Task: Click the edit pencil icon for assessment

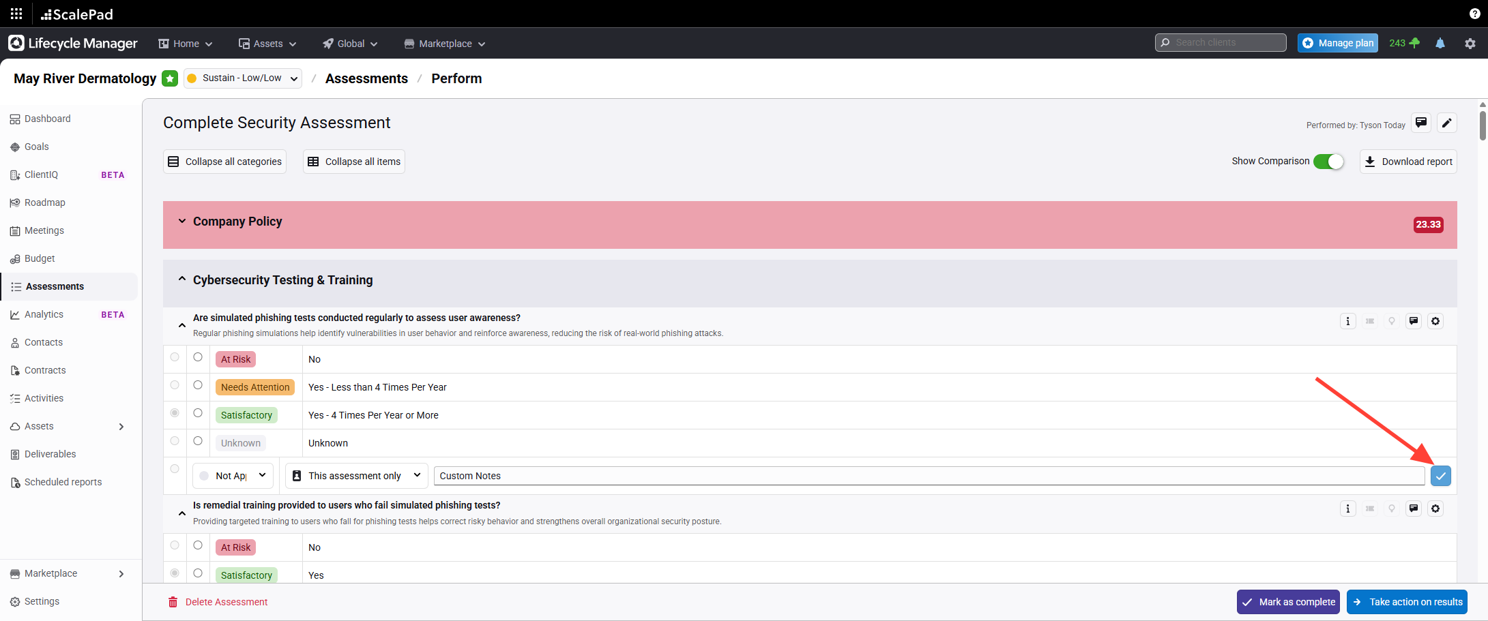Action: 1446,123
